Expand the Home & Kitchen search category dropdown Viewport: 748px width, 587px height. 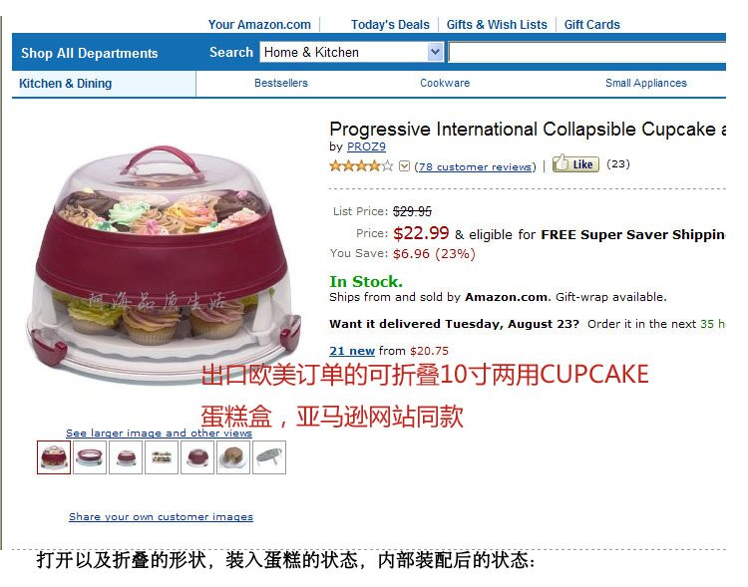435,52
